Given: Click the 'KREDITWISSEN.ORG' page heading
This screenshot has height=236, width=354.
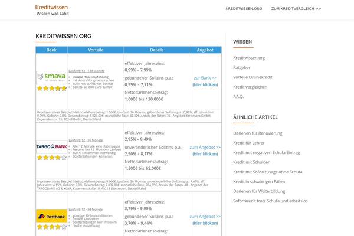Looking at the screenshot, I should [x=64, y=36].
